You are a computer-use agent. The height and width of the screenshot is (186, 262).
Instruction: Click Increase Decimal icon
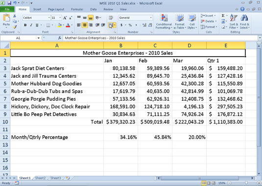[x=144, y=25]
